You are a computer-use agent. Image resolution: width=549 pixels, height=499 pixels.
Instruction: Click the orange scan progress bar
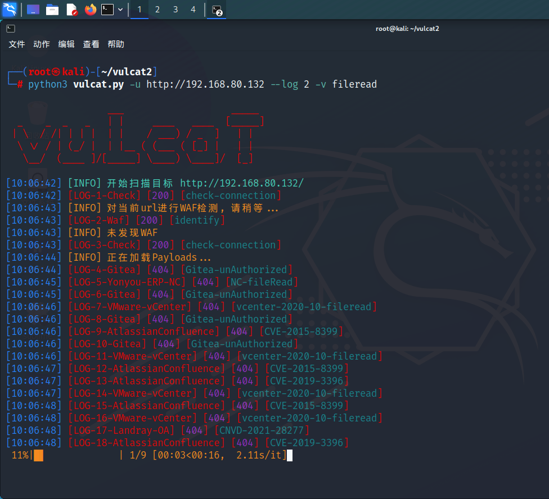pyautogui.click(x=38, y=455)
